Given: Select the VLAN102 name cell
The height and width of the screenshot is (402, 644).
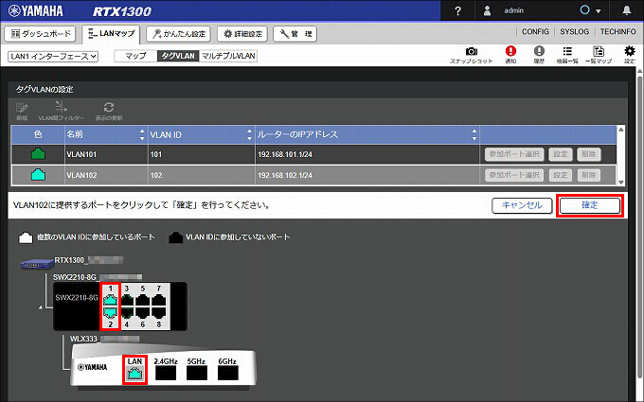Looking at the screenshot, I should click(x=106, y=175).
